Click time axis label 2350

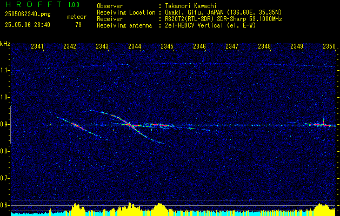(329, 46)
